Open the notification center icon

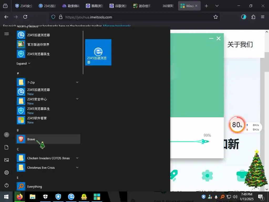click(x=261, y=197)
